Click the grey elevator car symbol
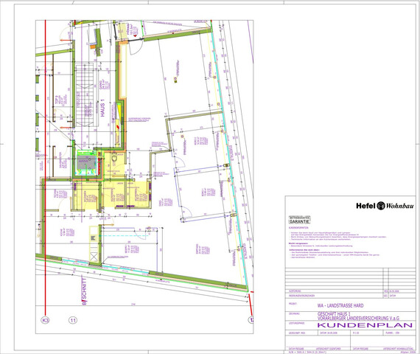 click(x=86, y=163)
